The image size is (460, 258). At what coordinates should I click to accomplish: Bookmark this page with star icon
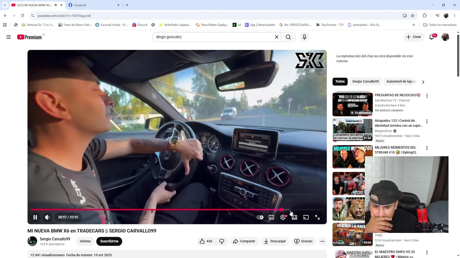coord(413,16)
